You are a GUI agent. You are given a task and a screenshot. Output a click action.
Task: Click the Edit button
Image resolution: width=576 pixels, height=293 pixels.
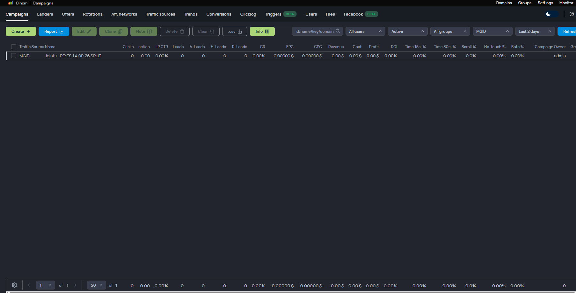(x=84, y=31)
